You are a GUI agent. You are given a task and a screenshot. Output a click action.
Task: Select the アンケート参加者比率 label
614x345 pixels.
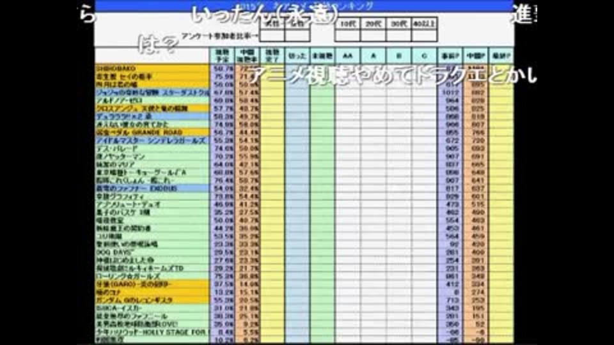pyautogui.click(x=219, y=36)
